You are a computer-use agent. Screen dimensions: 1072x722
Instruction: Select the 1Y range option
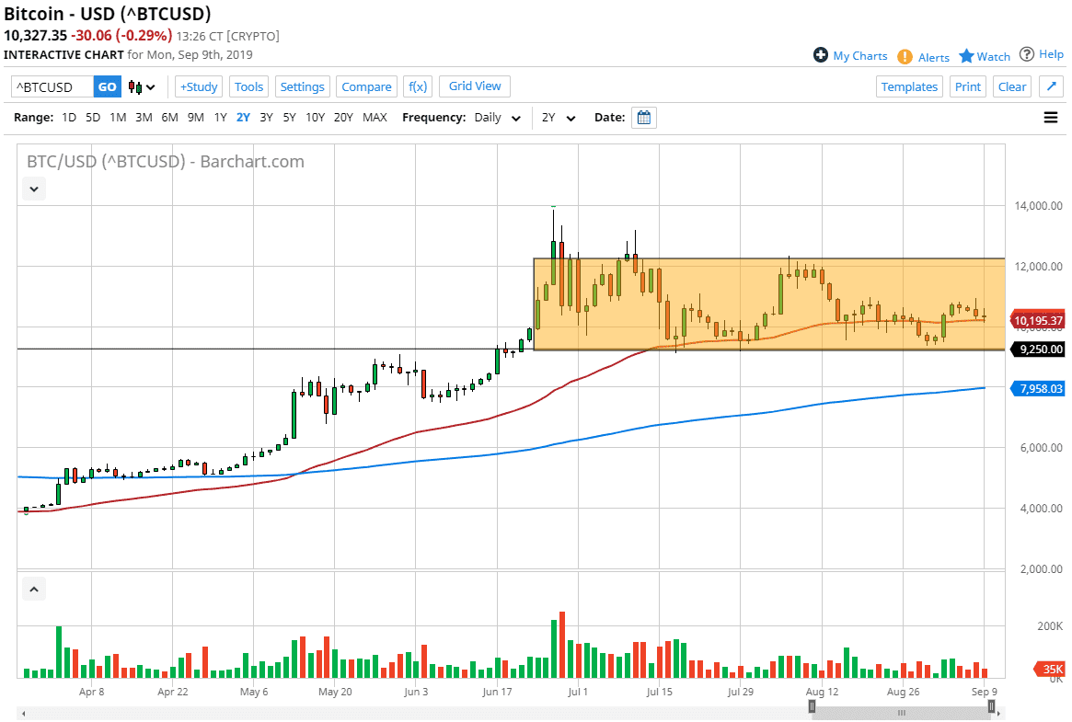tap(221, 118)
